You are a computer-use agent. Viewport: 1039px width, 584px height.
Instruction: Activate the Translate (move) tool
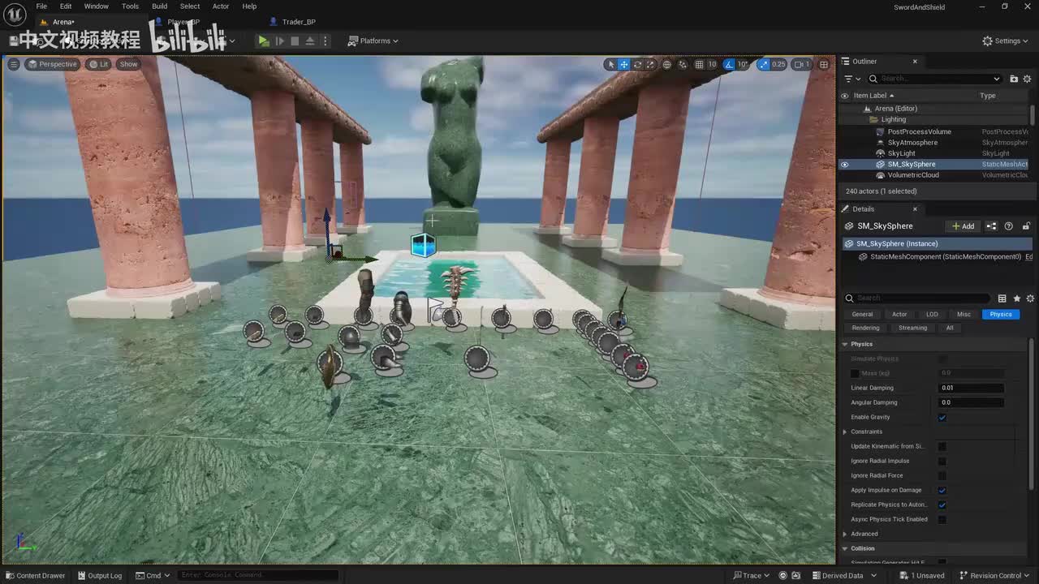pyautogui.click(x=624, y=64)
